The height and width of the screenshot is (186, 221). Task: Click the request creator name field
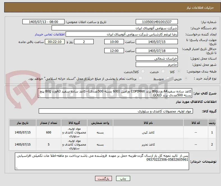click(122, 34)
